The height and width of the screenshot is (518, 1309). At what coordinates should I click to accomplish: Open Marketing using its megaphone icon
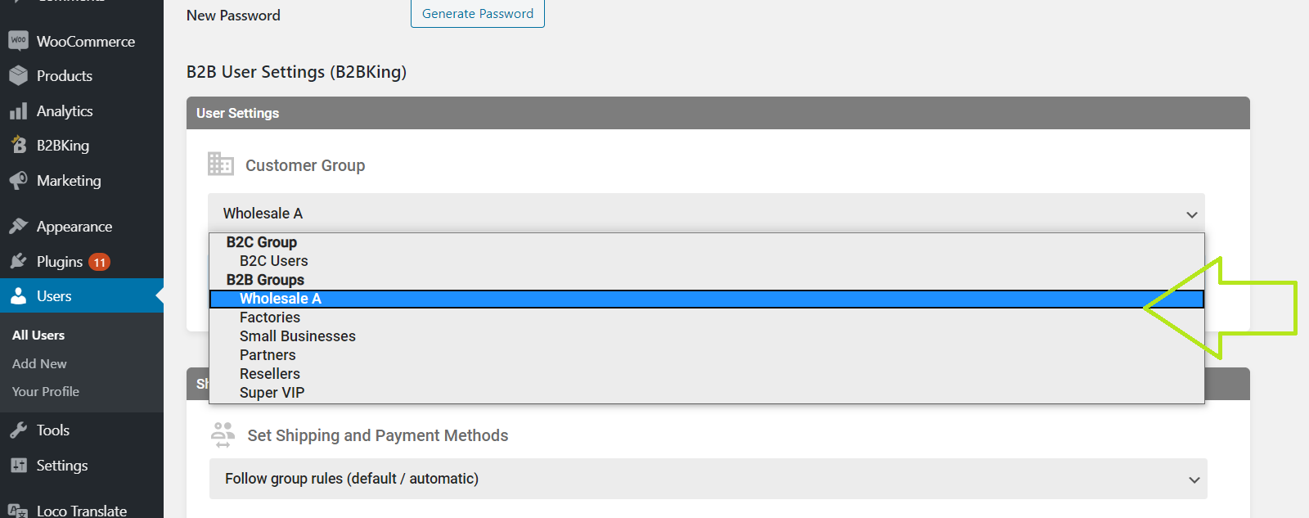[x=18, y=180]
